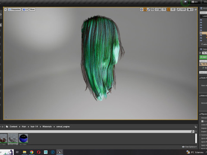Image resolution: width=207 pixels, height=155 pixels.
Task: Click the green Add Component button
Action: 203,57
